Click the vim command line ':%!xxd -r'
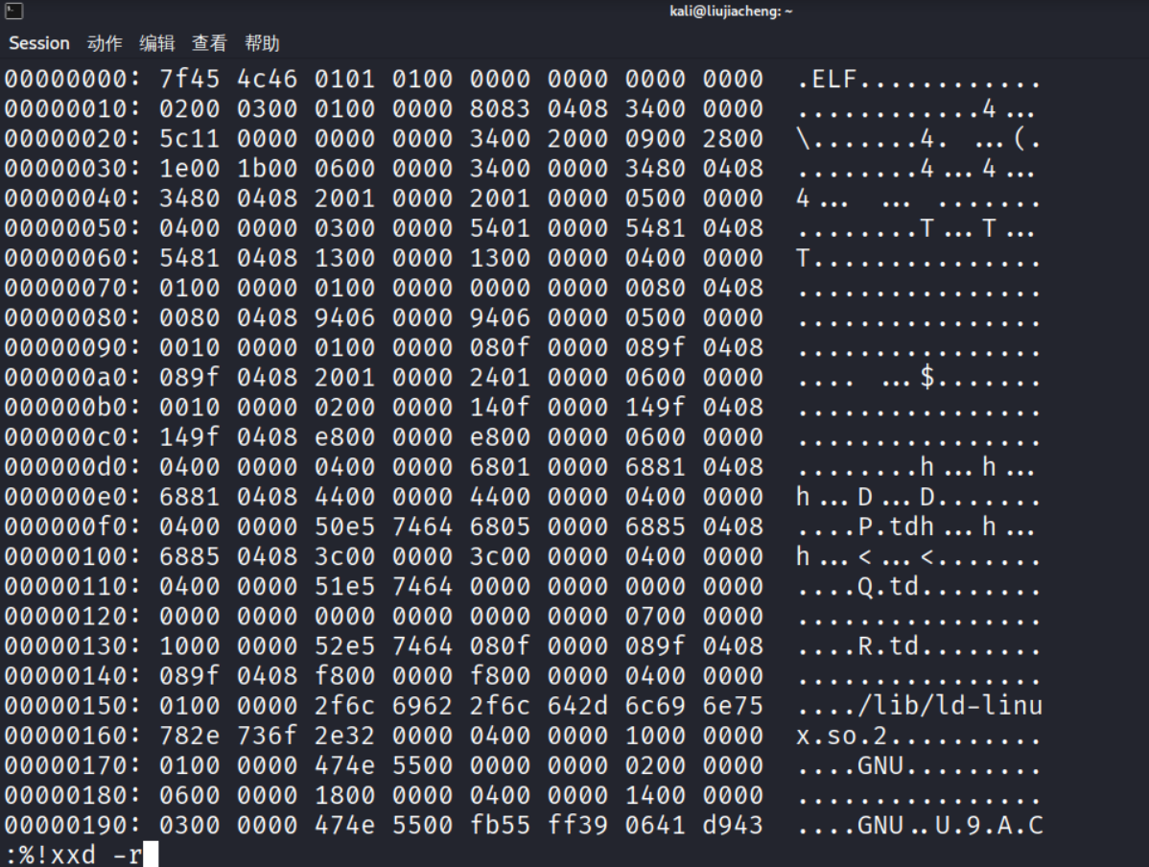The image size is (1149, 867). pos(73,855)
